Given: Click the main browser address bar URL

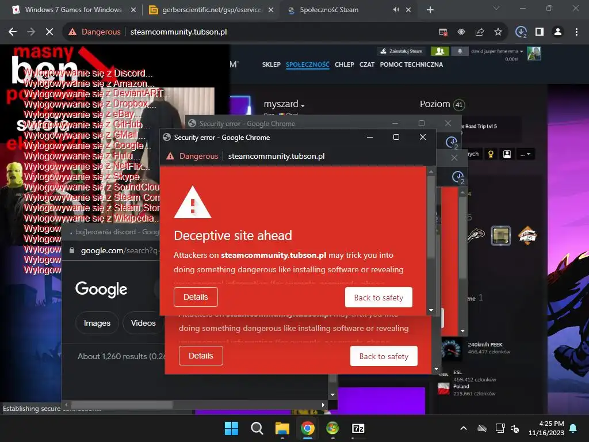Looking at the screenshot, I should 178,32.
